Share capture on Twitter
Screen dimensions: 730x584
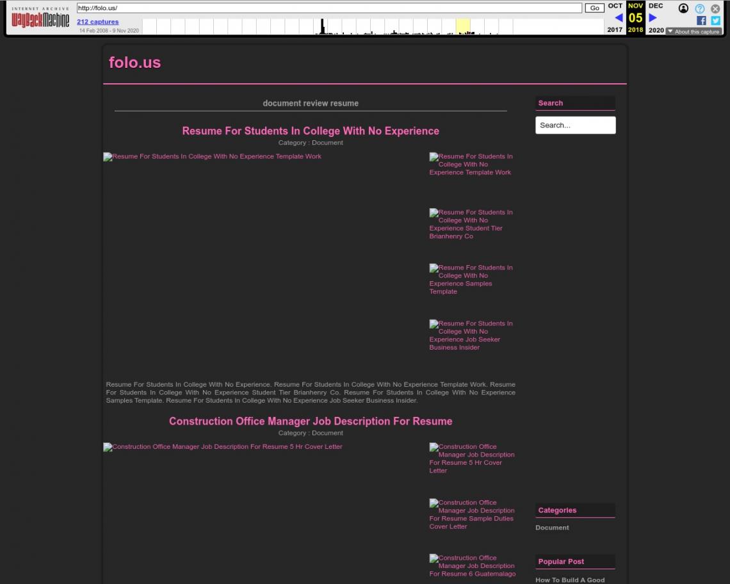tap(715, 20)
